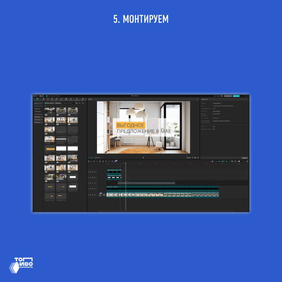Viewport: 282px width, 282px height.
Task: Hide the main video track with eye icon
Action: point(93,195)
